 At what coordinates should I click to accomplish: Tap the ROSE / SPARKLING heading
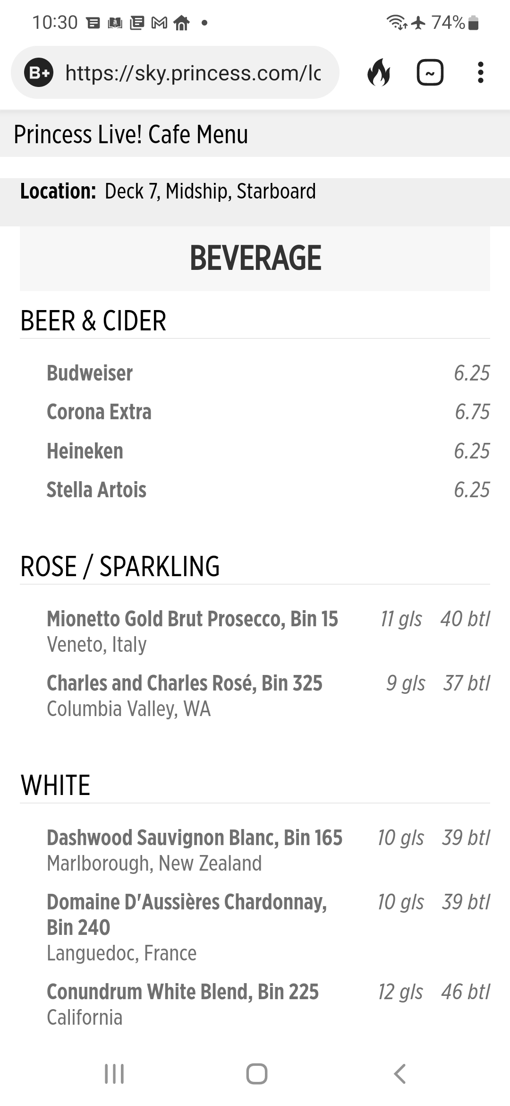click(x=120, y=566)
